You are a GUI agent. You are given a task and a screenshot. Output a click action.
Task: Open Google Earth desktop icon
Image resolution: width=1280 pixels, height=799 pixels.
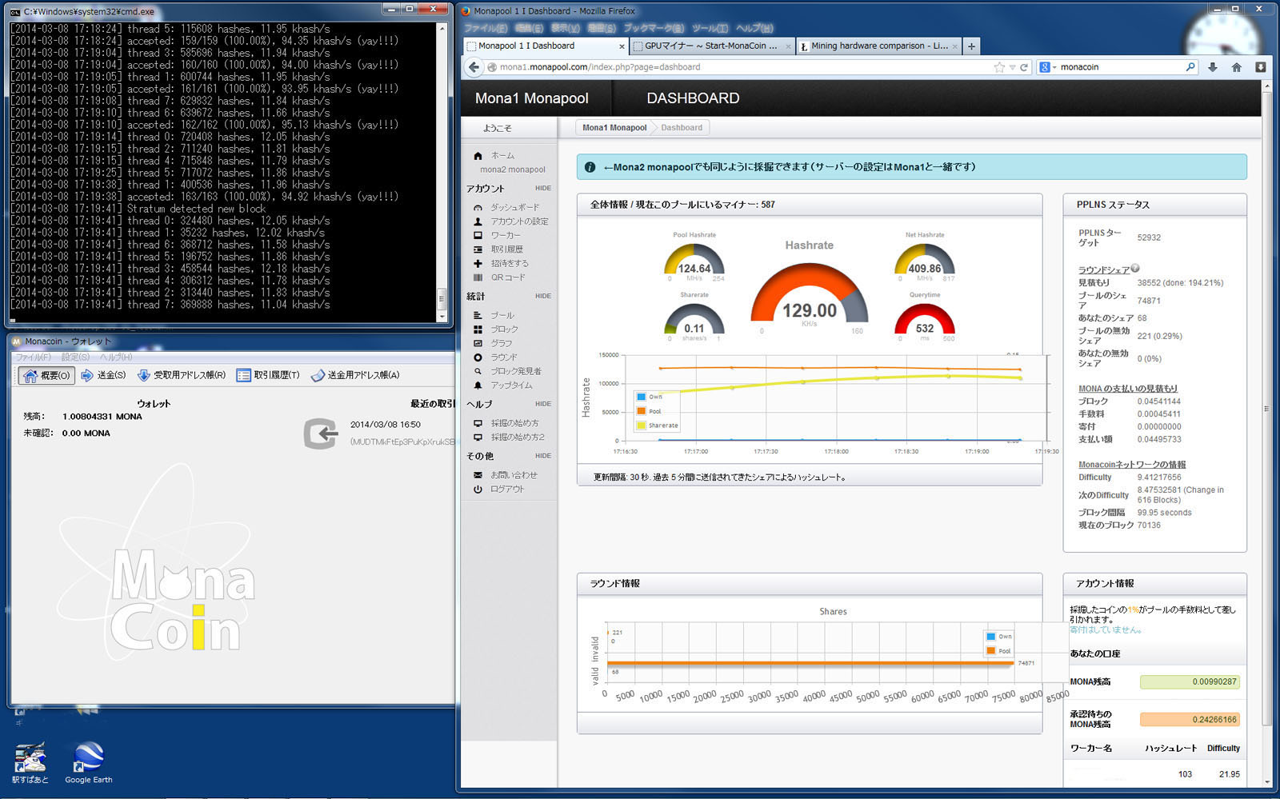[x=89, y=761]
